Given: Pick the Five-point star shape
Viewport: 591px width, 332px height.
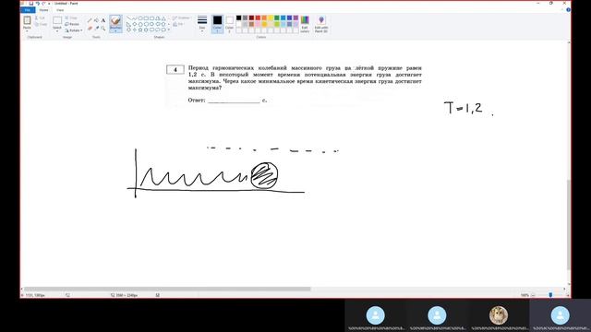Looking at the screenshot, I should point(140,30).
